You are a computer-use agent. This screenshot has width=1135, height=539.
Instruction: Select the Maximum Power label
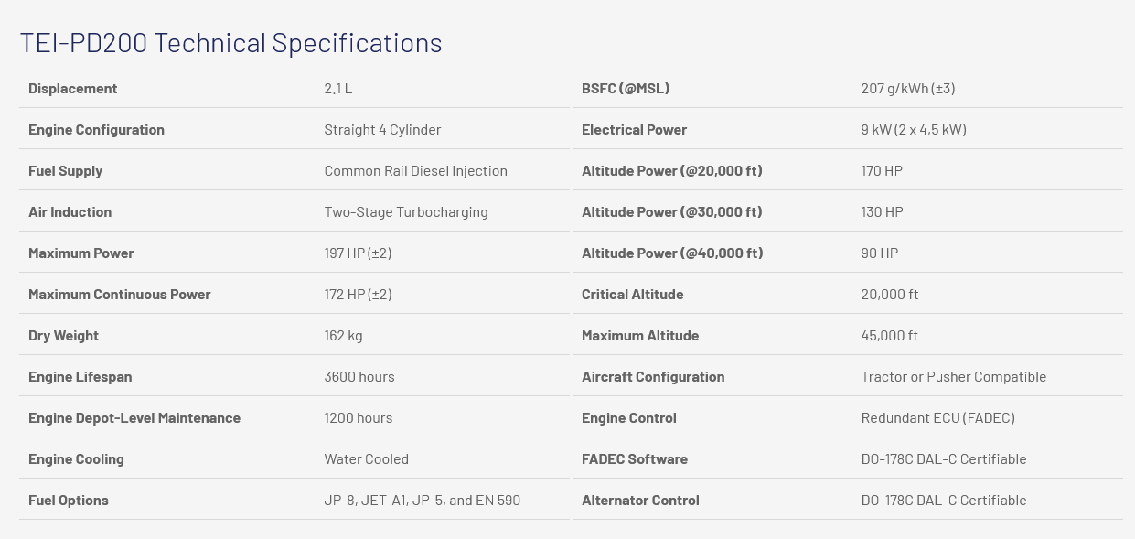pyautogui.click(x=80, y=253)
